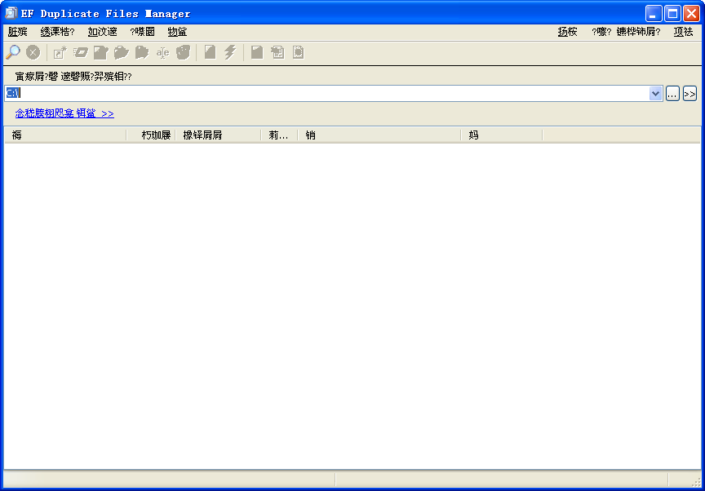Open the blue underlined link ending in >>

coord(64,113)
